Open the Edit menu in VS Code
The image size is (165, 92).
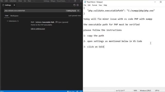(x=6, y=1)
